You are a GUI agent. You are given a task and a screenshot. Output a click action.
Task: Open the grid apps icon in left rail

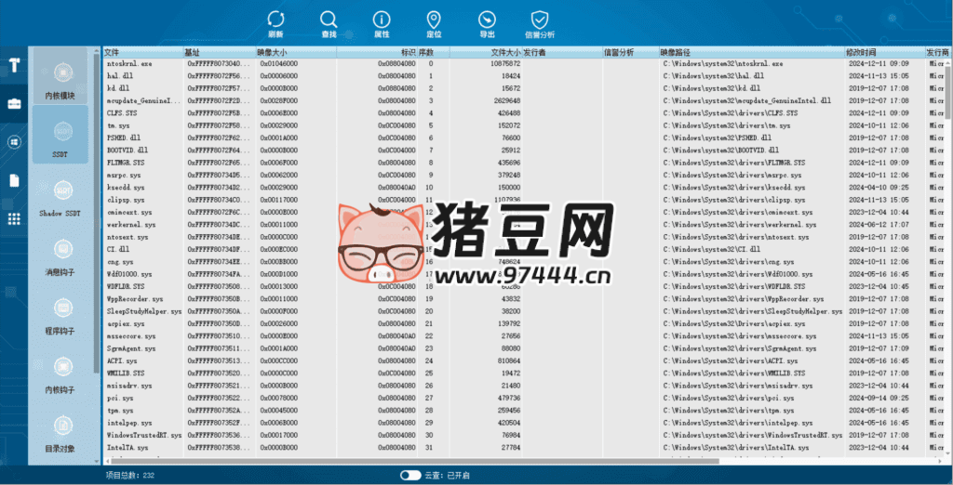(x=14, y=219)
